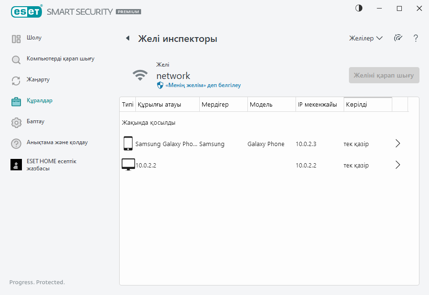The width and height of the screenshot is (429, 295).
Task: Click the Wi-Fi network icon
Action: [140, 75]
